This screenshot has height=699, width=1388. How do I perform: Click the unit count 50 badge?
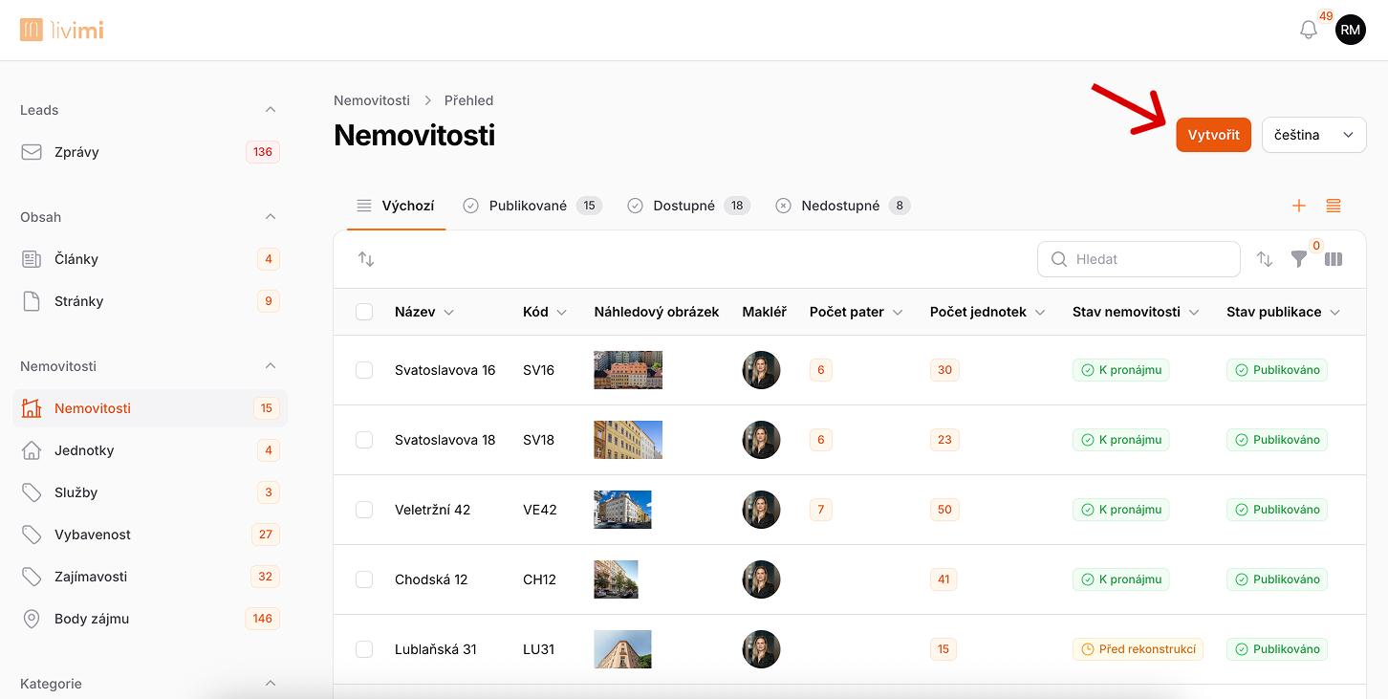coord(944,510)
